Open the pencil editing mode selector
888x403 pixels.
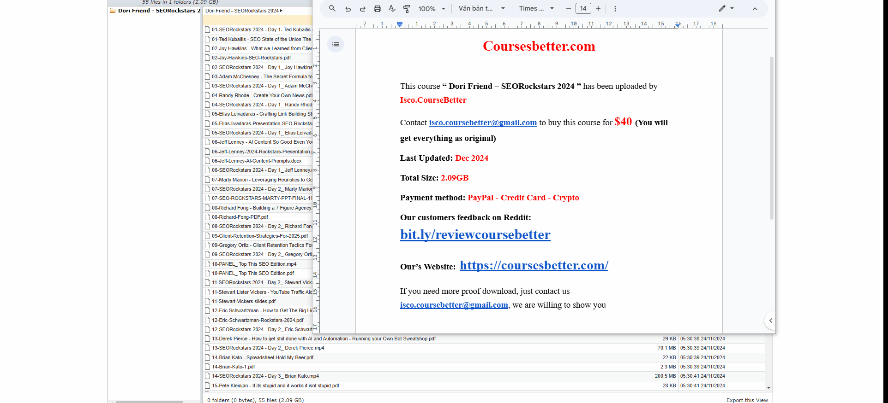(x=722, y=8)
